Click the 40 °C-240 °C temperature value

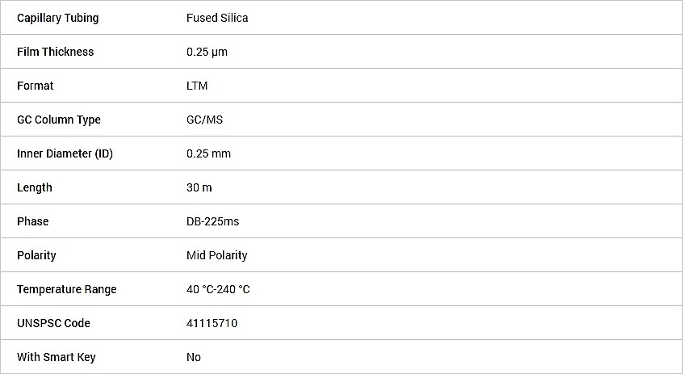click(218, 289)
